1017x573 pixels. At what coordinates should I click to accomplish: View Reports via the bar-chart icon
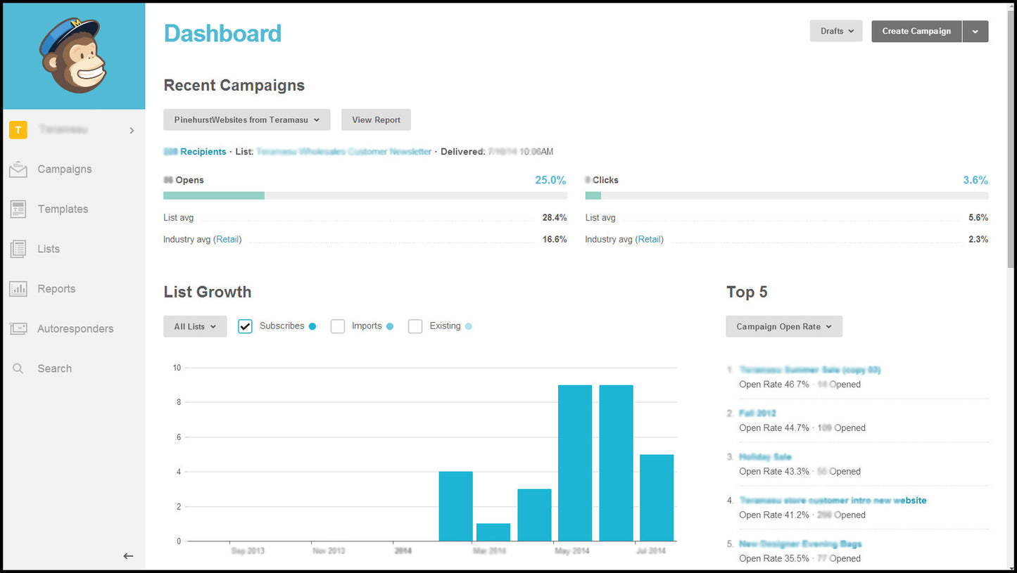[x=18, y=288]
